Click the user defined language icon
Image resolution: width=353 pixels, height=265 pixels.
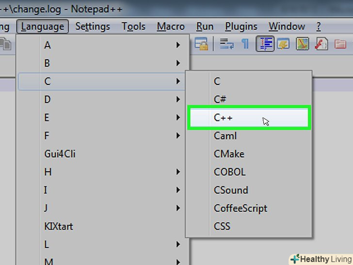[283, 44]
